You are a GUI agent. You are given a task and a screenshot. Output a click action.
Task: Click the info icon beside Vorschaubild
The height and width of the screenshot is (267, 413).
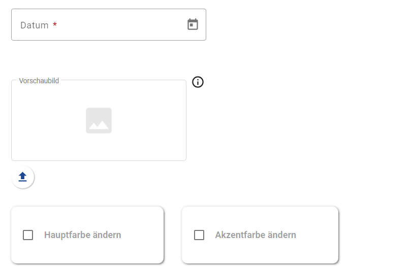click(198, 82)
